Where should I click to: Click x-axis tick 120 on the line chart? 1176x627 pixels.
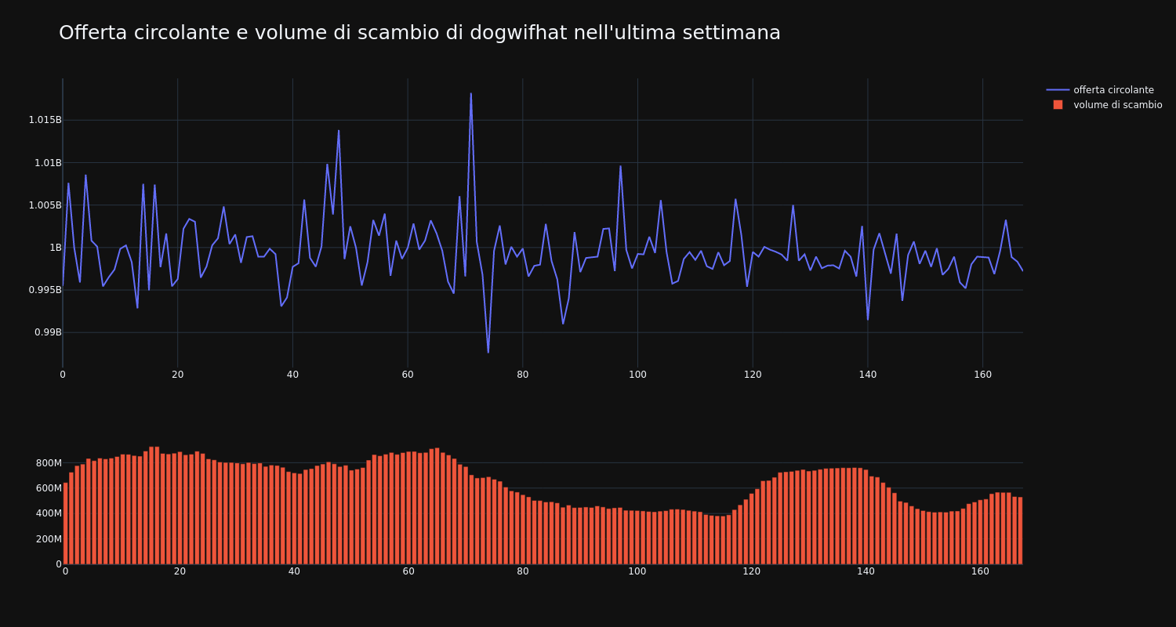(x=753, y=375)
